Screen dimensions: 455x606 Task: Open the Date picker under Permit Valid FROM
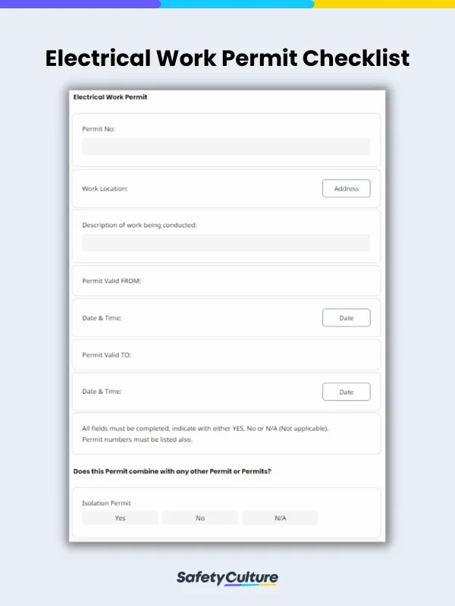346,317
